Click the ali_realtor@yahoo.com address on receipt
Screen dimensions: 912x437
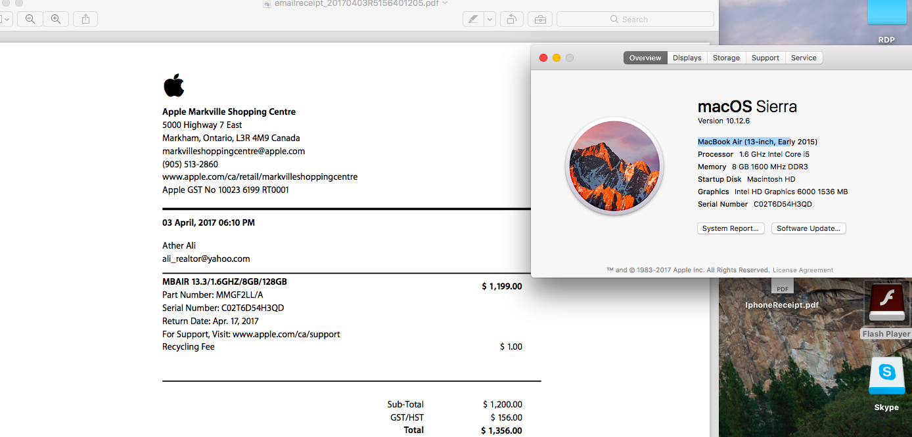(x=206, y=259)
